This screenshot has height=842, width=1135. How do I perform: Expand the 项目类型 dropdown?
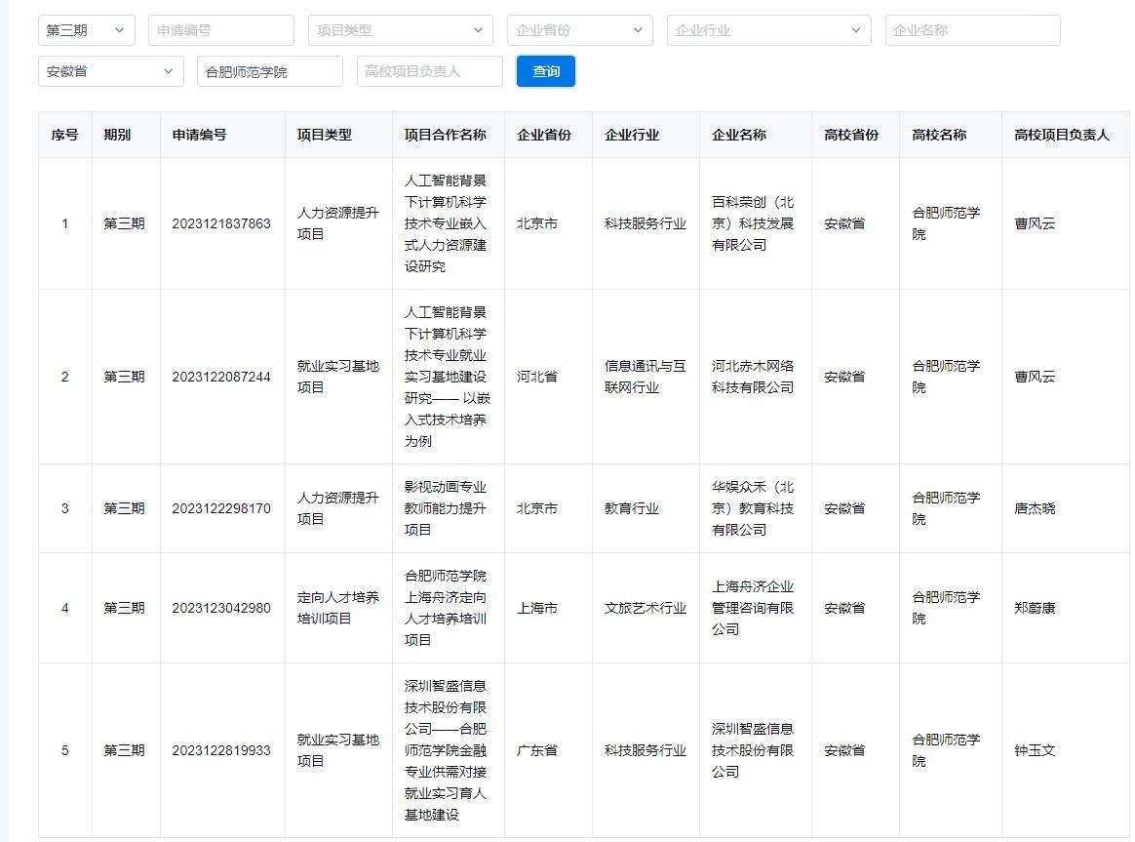pyautogui.click(x=400, y=30)
